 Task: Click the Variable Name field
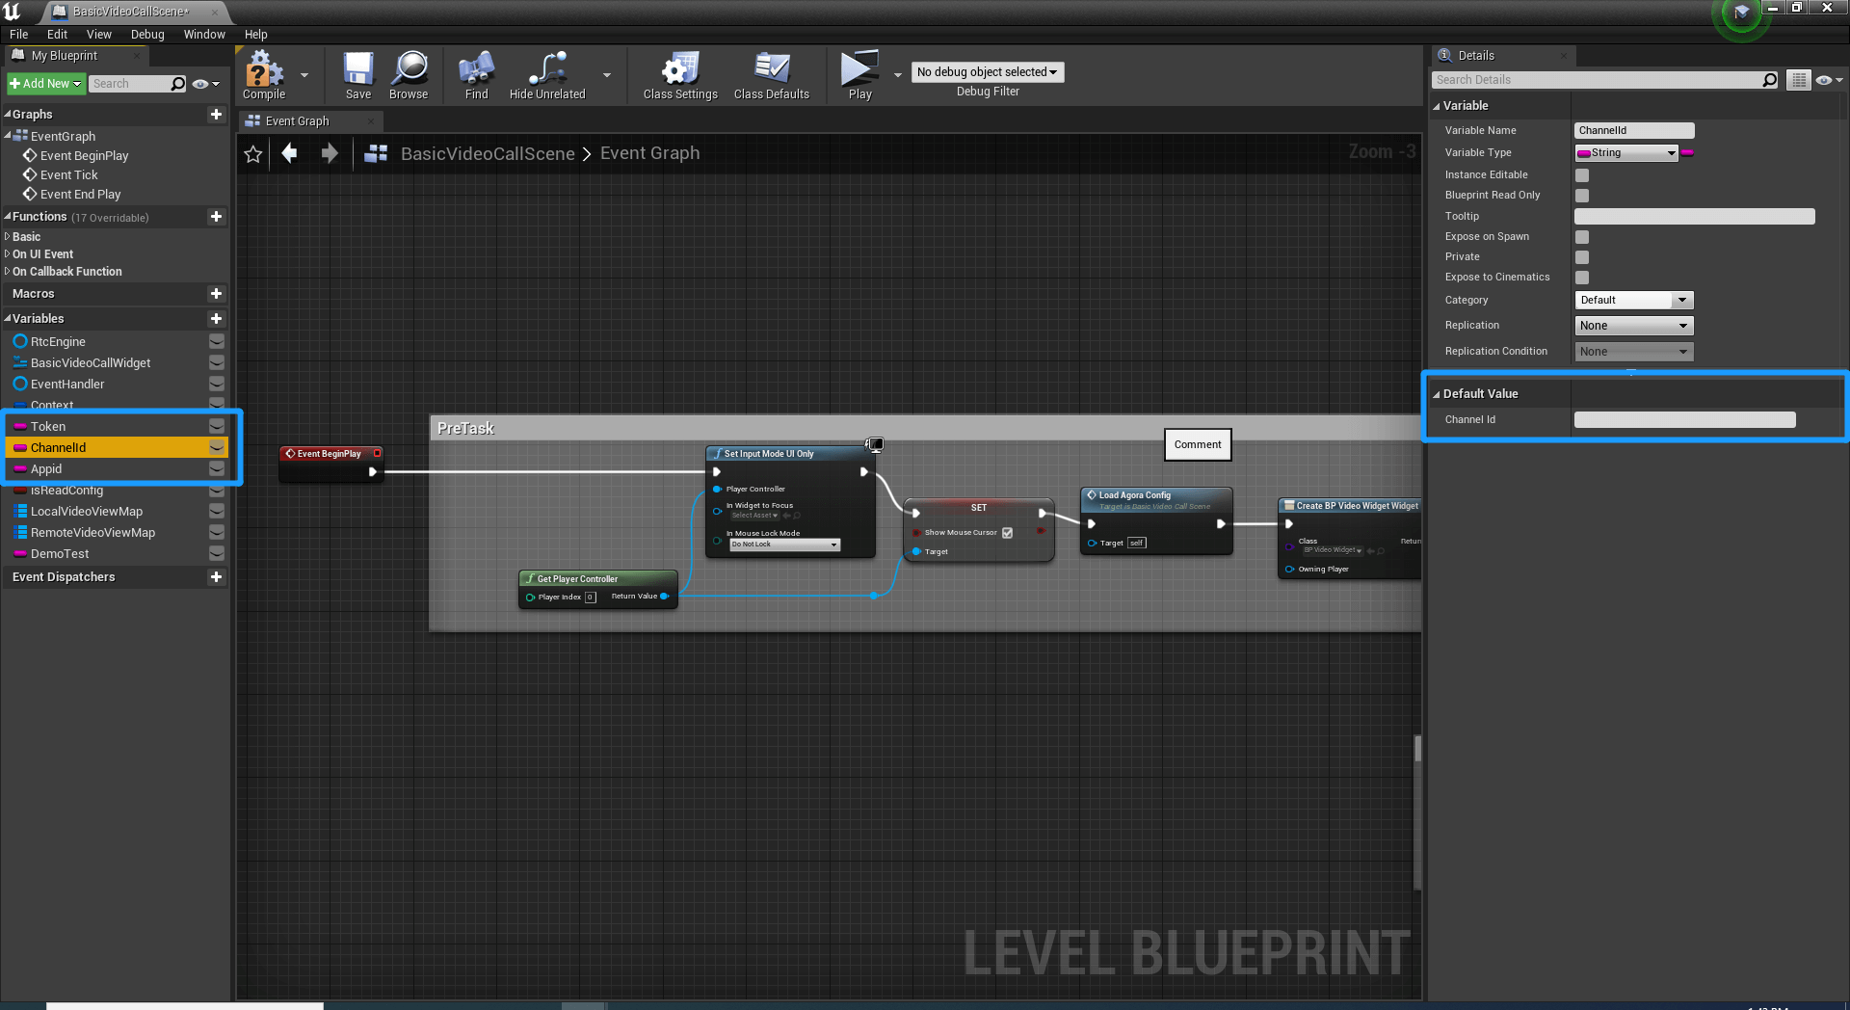coord(1634,131)
